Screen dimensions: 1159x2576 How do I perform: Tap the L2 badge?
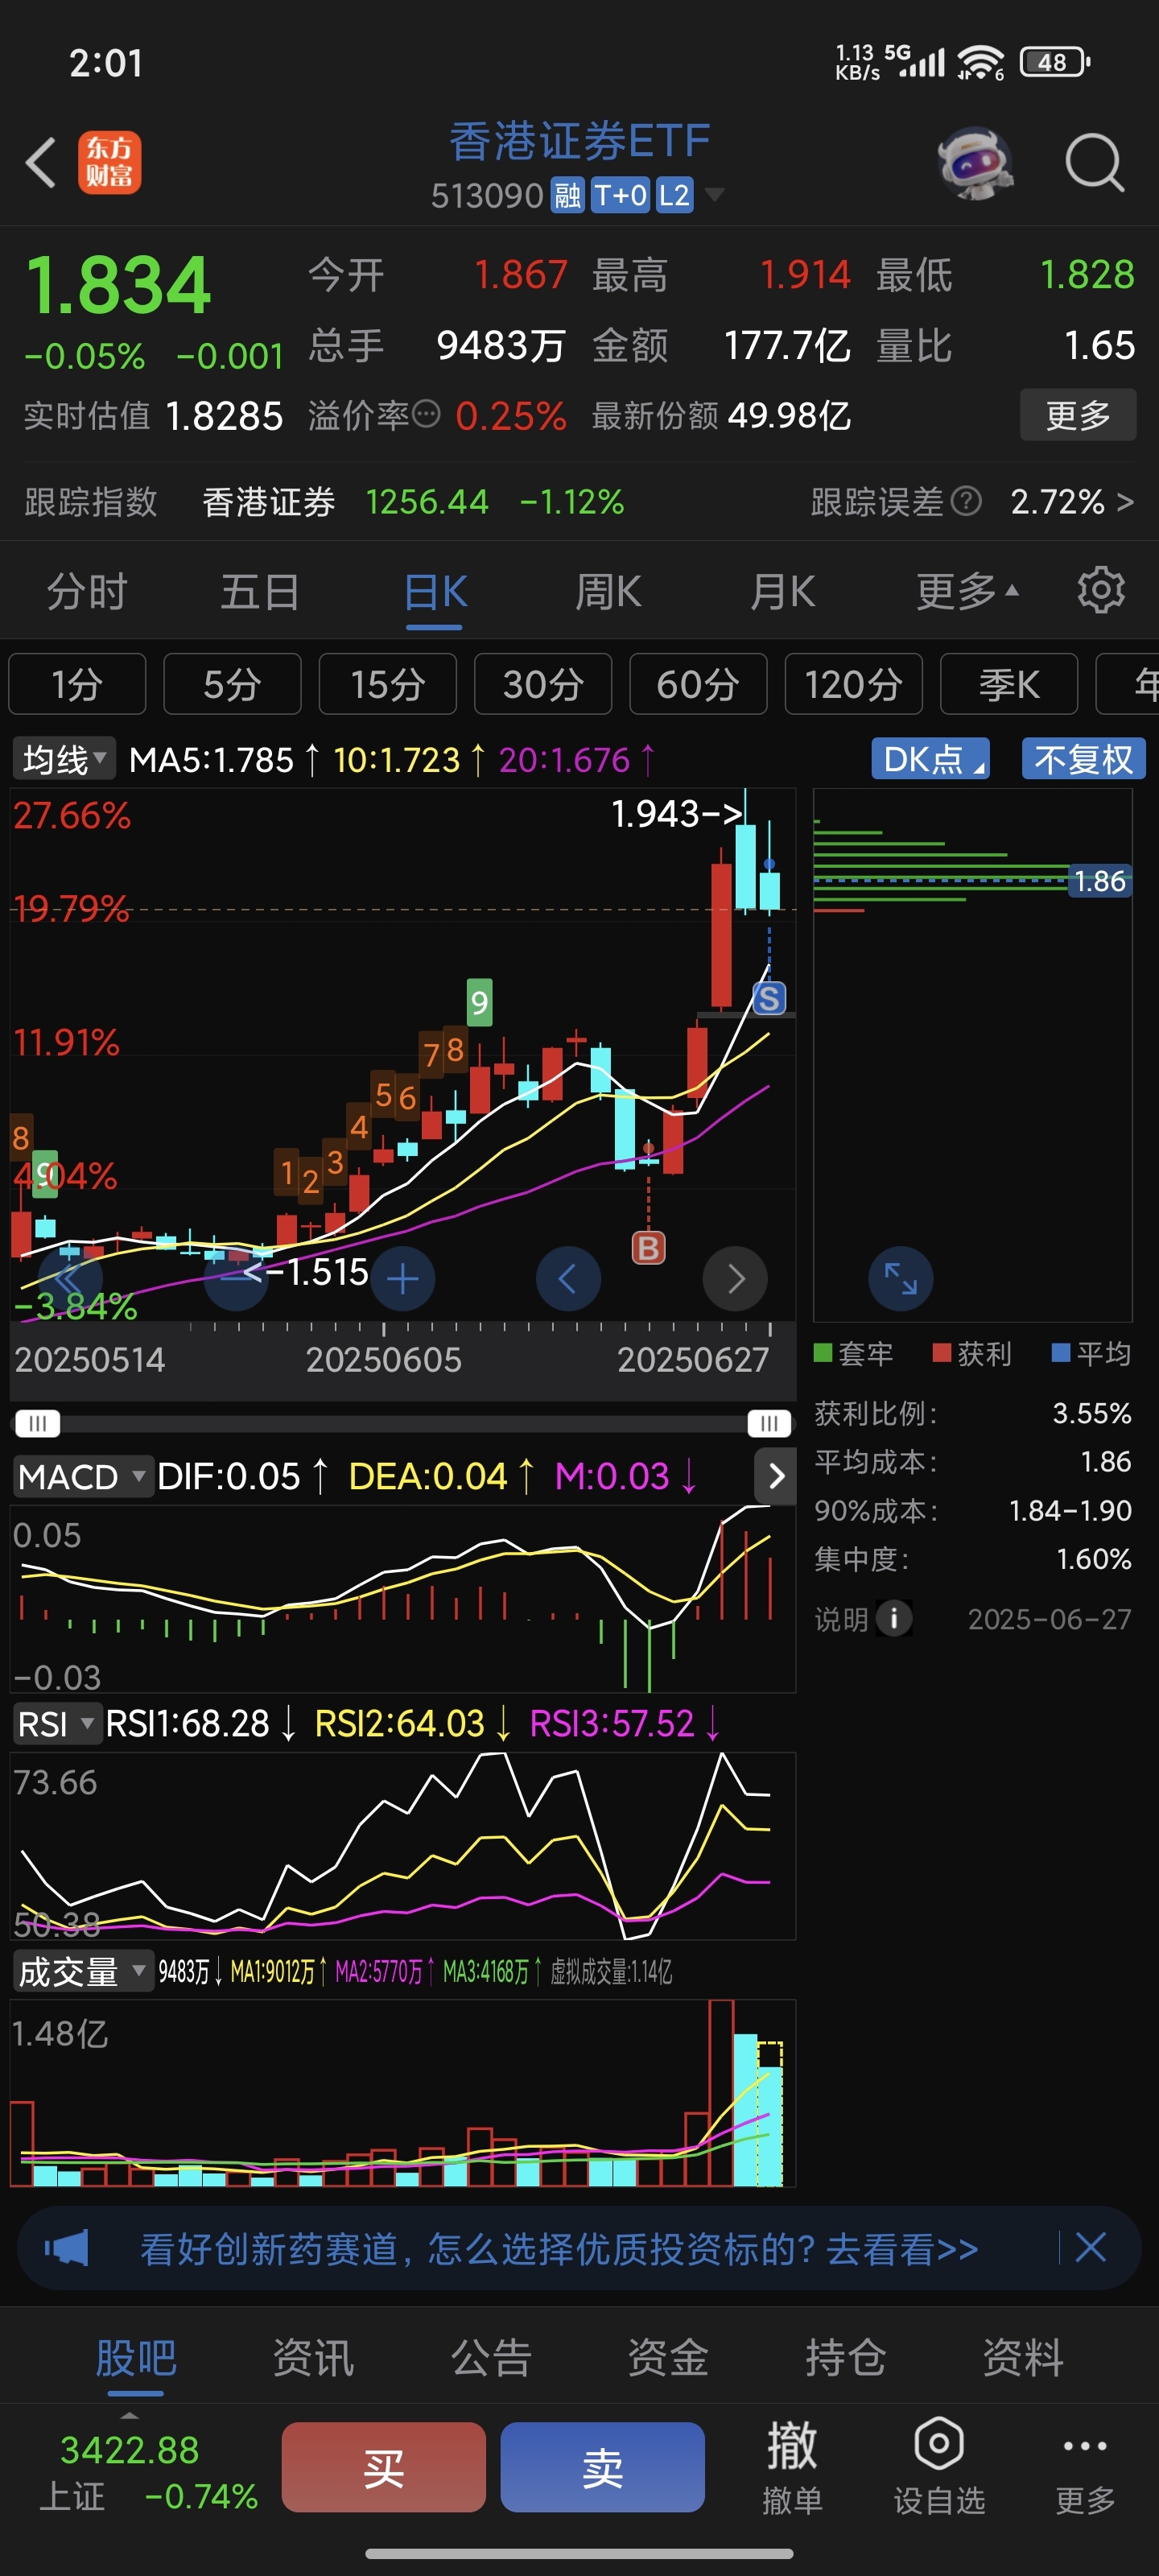point(674,195)
